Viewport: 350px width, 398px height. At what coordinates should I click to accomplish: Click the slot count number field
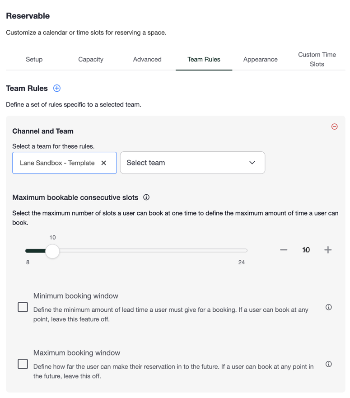(306, 250)
